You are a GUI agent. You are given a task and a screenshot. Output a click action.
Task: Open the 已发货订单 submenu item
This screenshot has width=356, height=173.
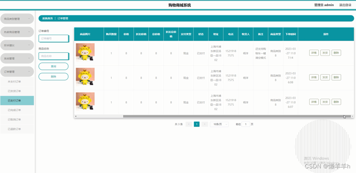point(17,91)
